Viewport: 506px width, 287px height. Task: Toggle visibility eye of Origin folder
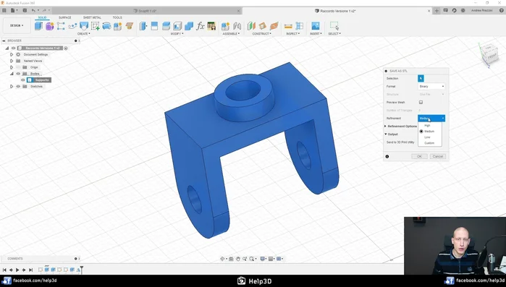coord(18,67)
